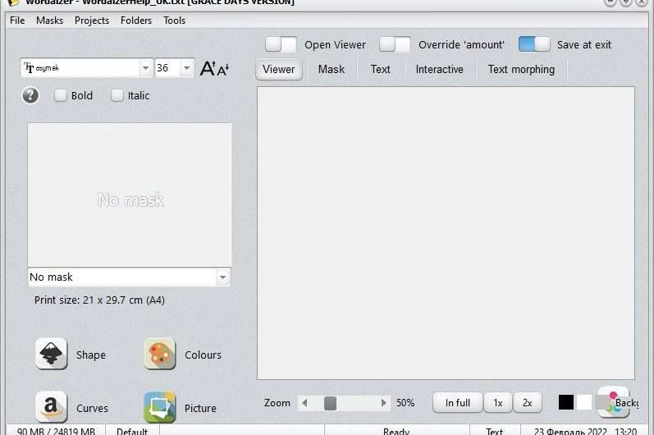Screen dimensions: 654x435
Task: Click the zoom slider left arrow
Action: 304,403
